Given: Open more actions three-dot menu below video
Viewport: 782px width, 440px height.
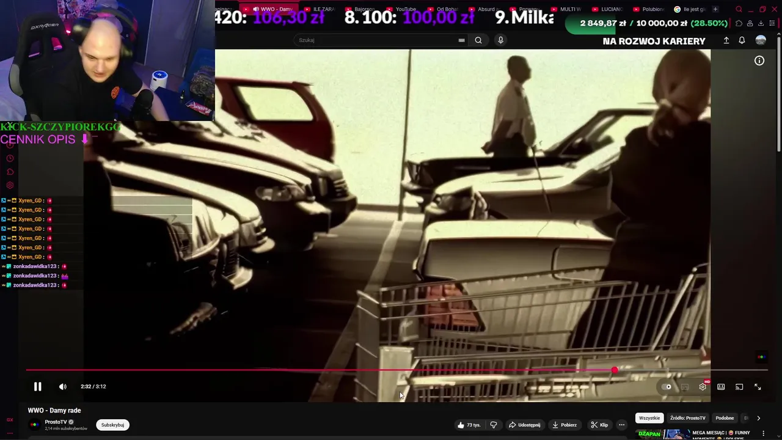Looking at the screenshot, I should pyautogui.click(x=622, y=425).
